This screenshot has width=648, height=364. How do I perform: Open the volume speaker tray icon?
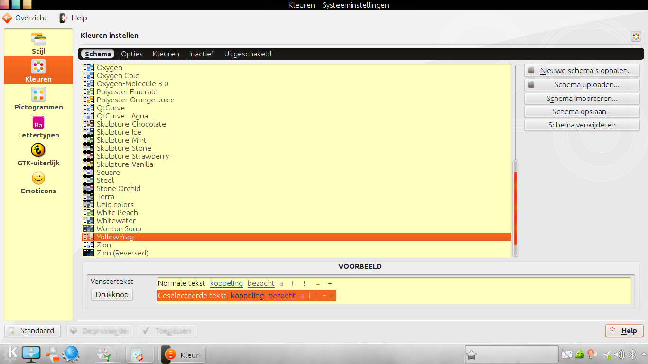pos(619,355)
